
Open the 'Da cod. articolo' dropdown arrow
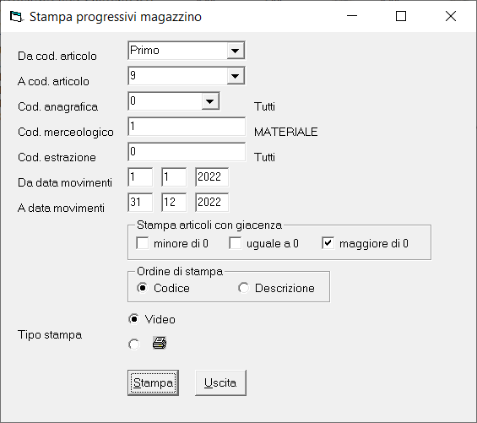(236, 51)
